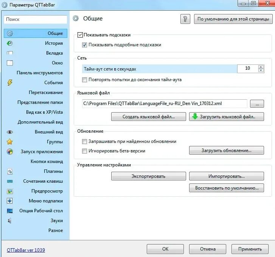Click the picture icon for Предпросмотр

coord(10,191)
